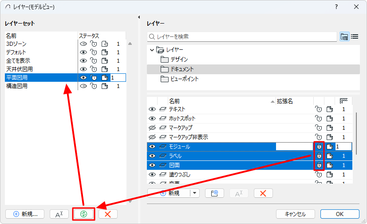Toggle solid/wireframe icon of モジュール layer
Screen dimensions: 367x224
pos(330,146)
